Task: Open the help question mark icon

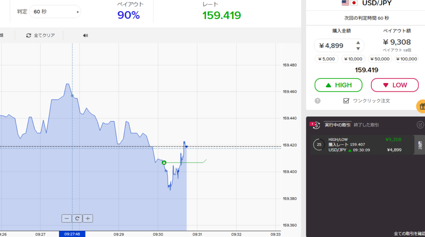Action: 318,101
